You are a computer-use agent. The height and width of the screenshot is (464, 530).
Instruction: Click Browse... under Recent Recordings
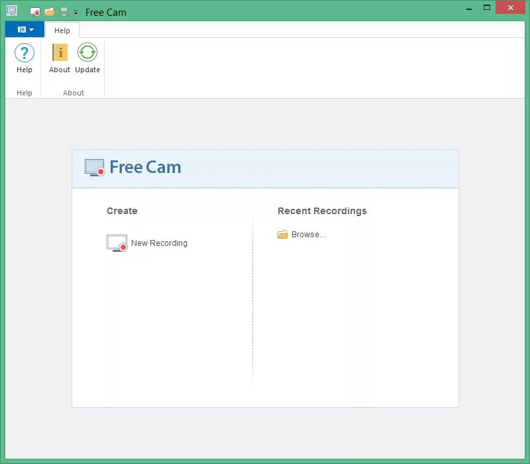click(302, 235)
